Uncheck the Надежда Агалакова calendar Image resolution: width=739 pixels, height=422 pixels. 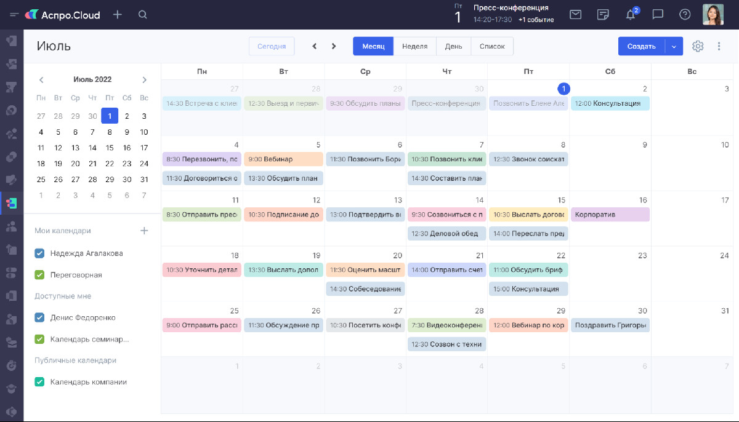(x=40, y=253)
